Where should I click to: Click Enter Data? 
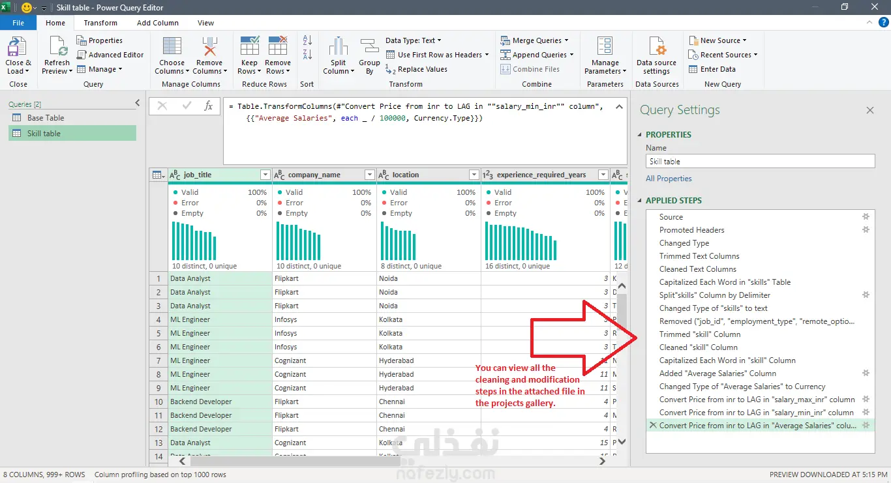(712, 69)
